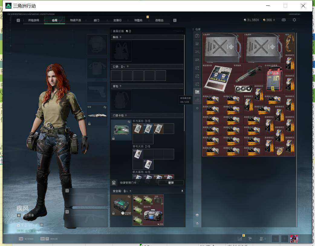Screen dimensions: 315x246
Task: Switch to the 改枪台 tab
Action: pos(159,20)
